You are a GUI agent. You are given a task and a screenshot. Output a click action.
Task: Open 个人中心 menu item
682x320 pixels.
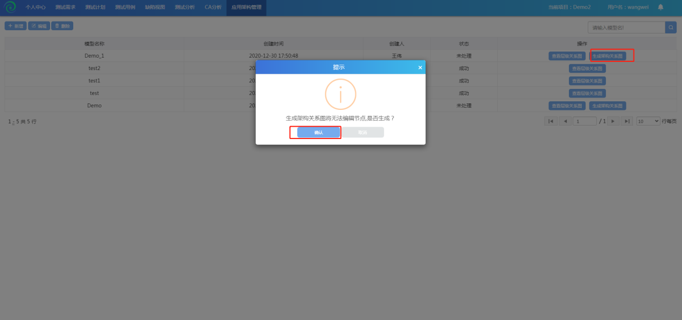pos(36,8)
